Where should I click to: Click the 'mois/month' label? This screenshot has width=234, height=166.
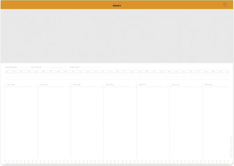(36, 67)
